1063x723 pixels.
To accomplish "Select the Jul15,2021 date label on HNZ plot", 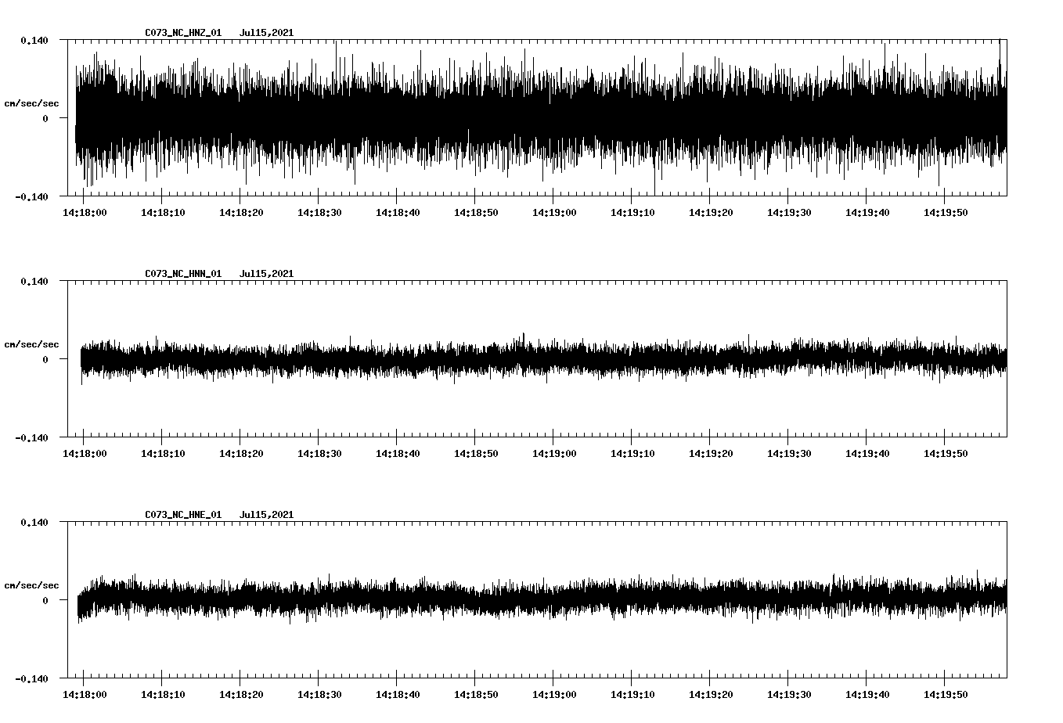I will 267,32.
